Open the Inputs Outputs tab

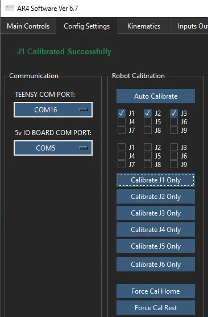[190, 26]
